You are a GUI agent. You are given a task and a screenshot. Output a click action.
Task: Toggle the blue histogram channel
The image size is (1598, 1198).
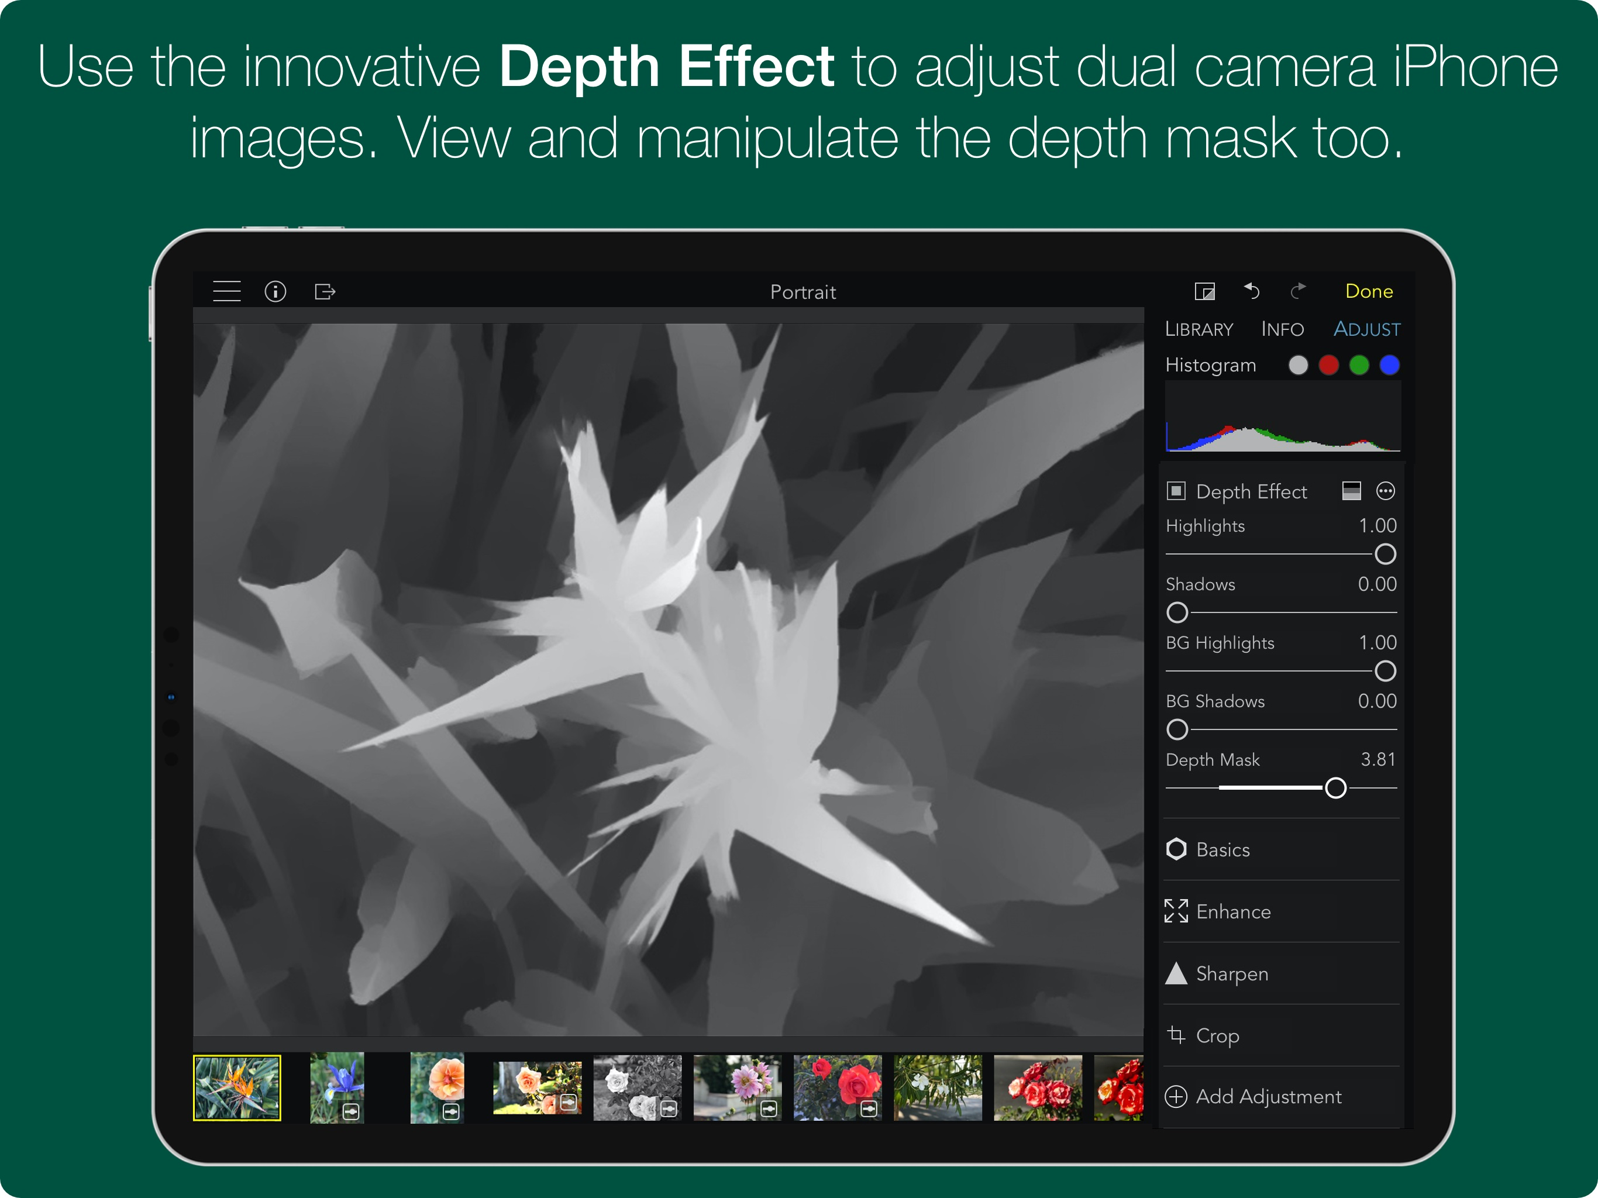(x=1389, y=366)
